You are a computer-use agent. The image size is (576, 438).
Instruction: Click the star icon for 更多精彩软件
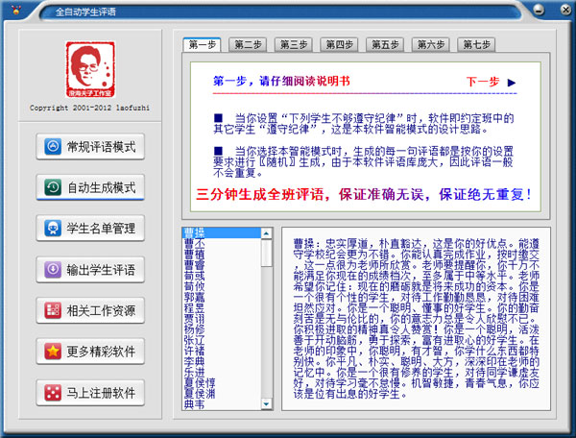(x=52, y=352)
